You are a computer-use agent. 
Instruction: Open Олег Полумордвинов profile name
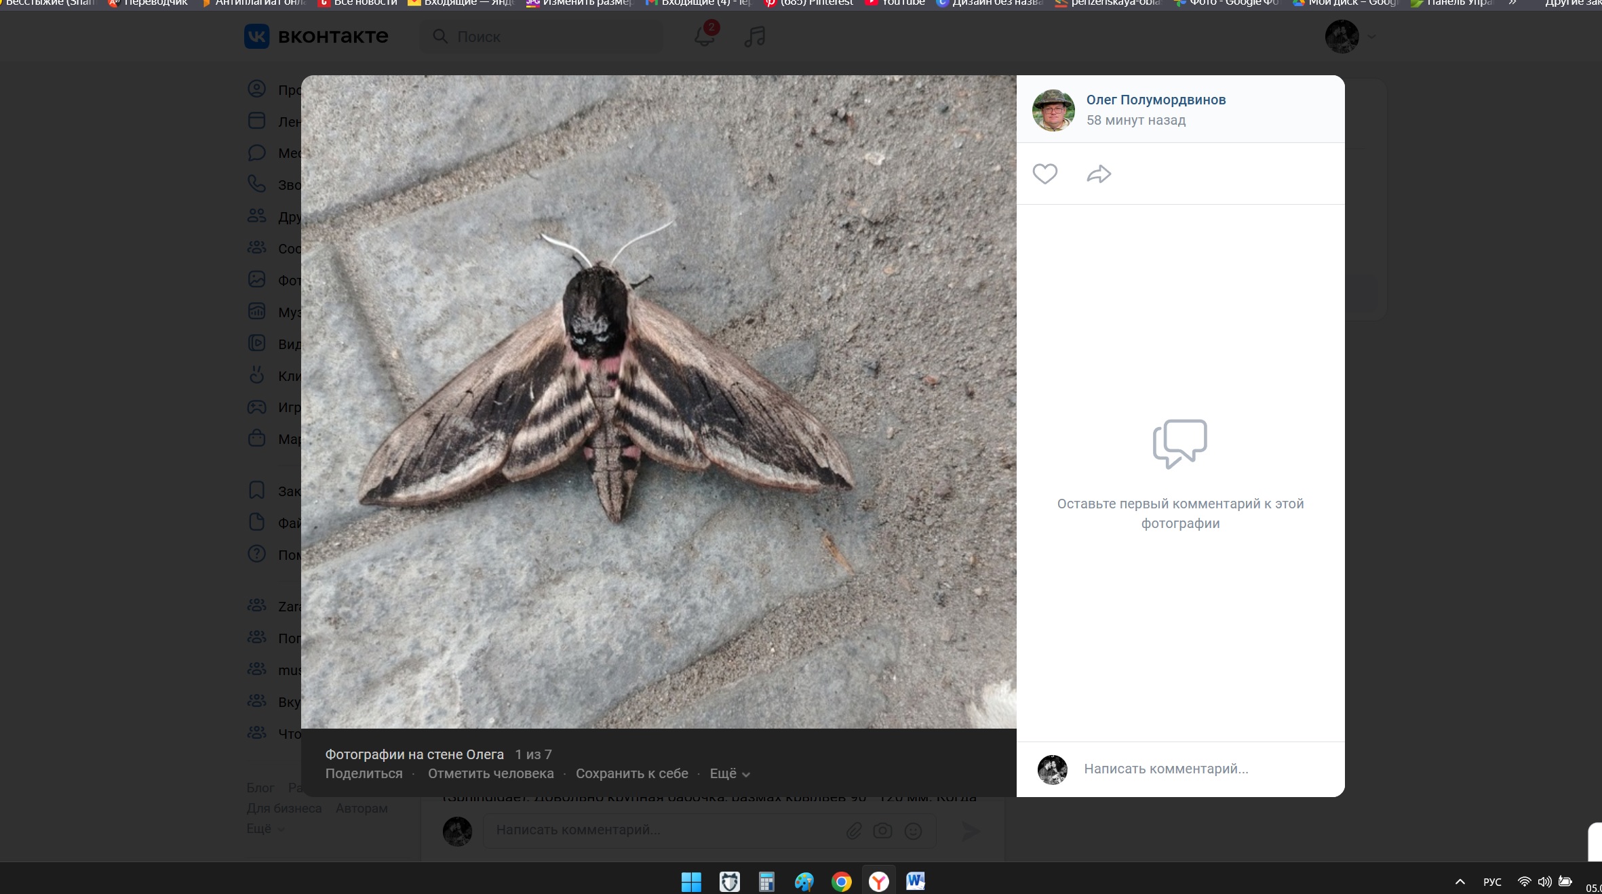coord(1156,100)
